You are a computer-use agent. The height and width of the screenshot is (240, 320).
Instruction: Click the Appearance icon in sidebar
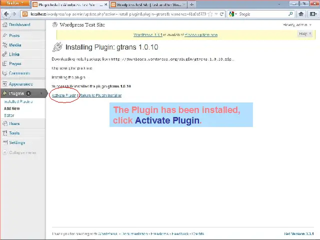4,84
